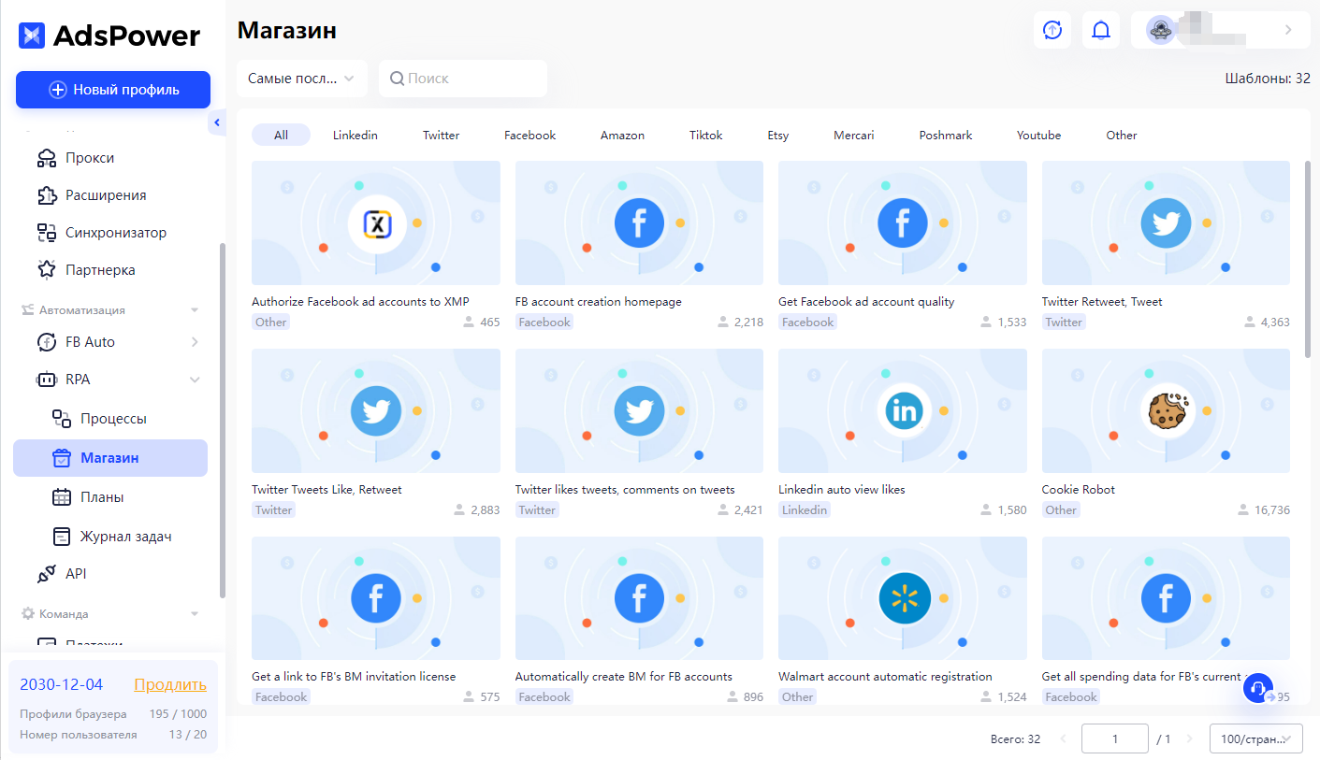This screenshot has height=760, width=1320.
Task: Open Планы calendar icon
Action: coord(62,497)
